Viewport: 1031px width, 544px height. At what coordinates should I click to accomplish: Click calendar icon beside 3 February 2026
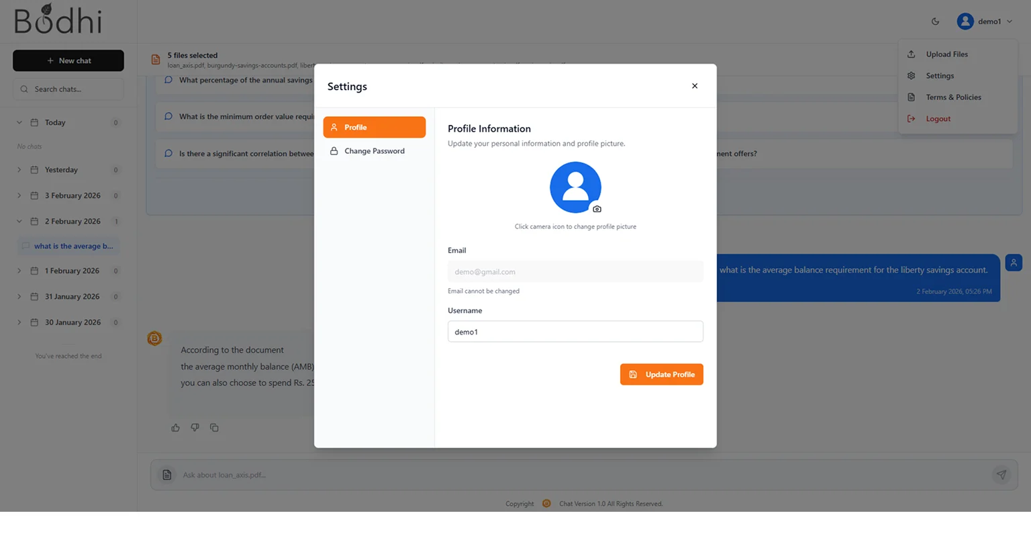click(34, 196)
